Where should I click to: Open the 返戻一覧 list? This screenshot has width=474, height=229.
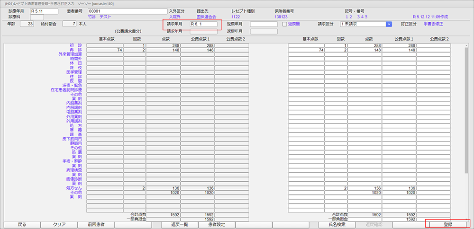coord(180,225)
